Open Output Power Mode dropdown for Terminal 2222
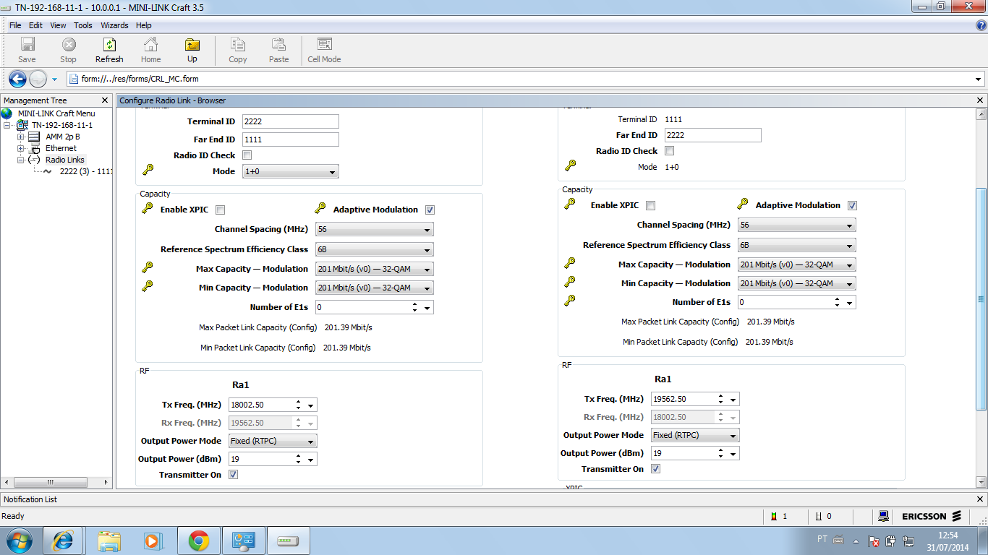The width and height of the screenshot is (988, 555). click(x=273, y=441)
